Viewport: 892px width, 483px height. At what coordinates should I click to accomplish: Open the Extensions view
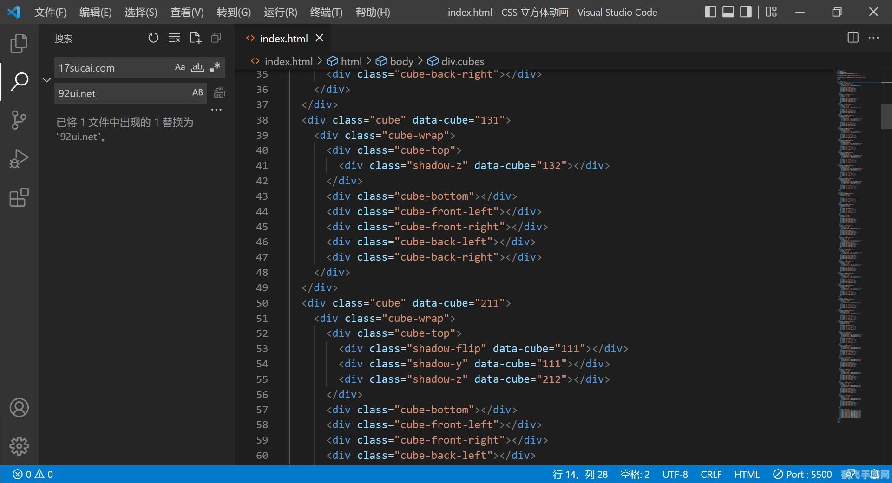click(x=19, y=197)
